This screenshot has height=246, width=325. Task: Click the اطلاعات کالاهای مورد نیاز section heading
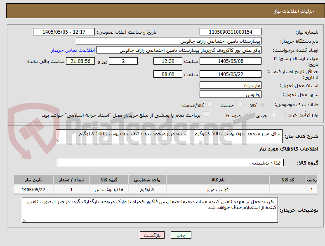click(288, 149)
